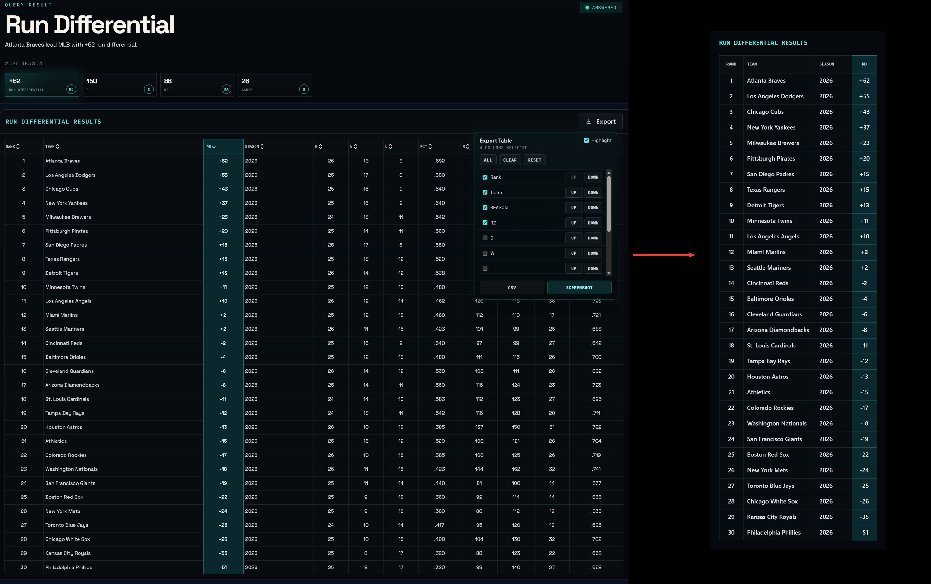Click the RD badge icon on run differential card

click(x=71, y=89)
